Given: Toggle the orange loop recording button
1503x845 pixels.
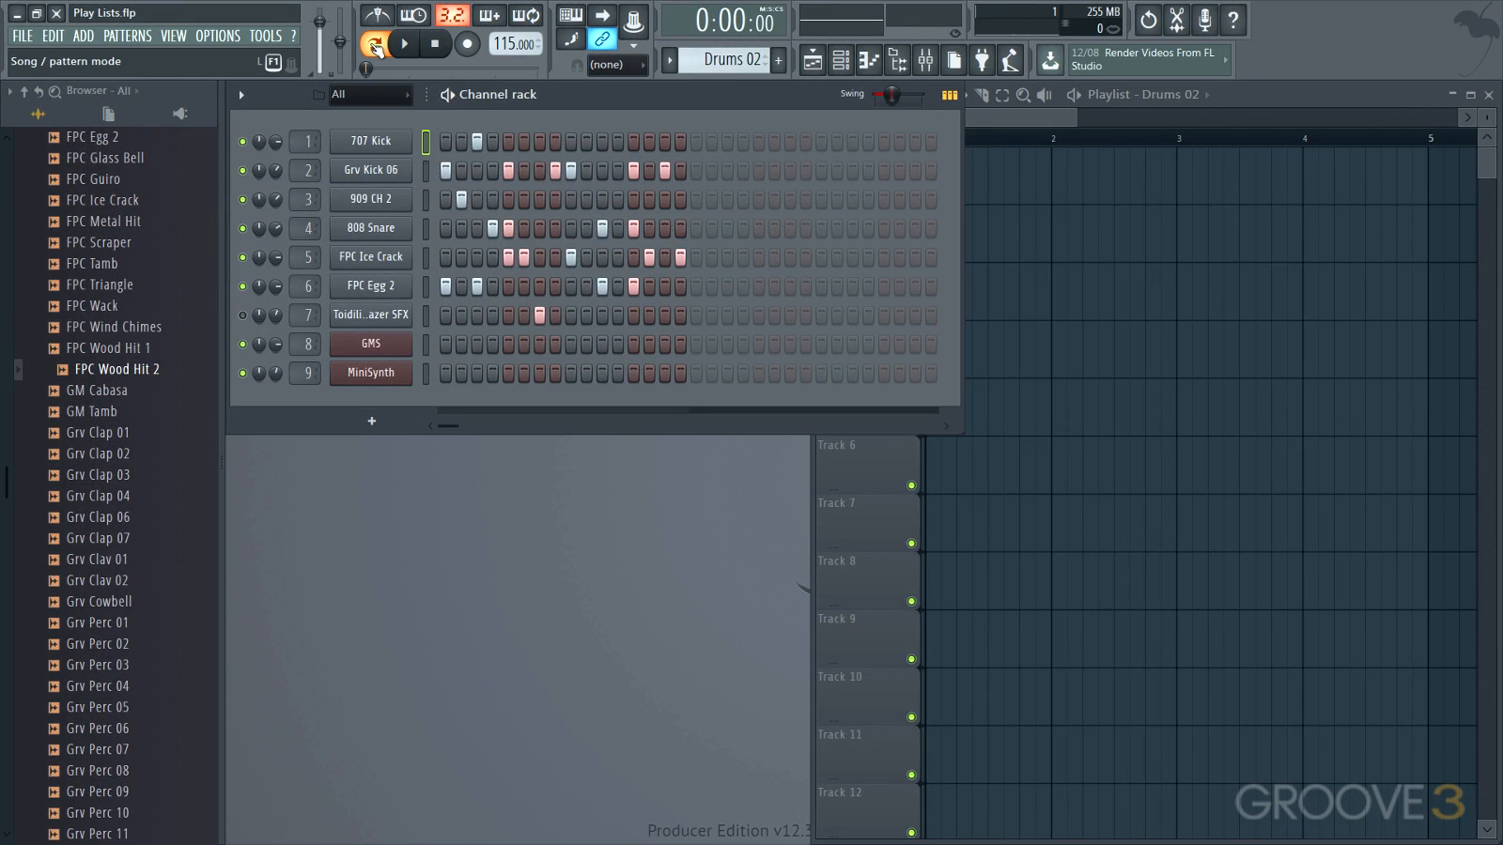Looking at the screenshot, I should [x=376, y=44].
